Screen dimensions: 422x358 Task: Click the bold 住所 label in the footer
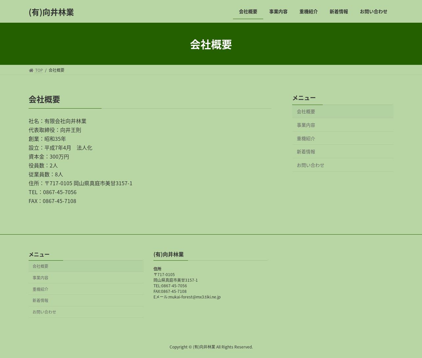(157, 269)
